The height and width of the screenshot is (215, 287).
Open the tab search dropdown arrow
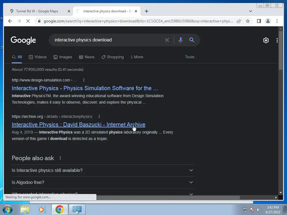point(250,11)
